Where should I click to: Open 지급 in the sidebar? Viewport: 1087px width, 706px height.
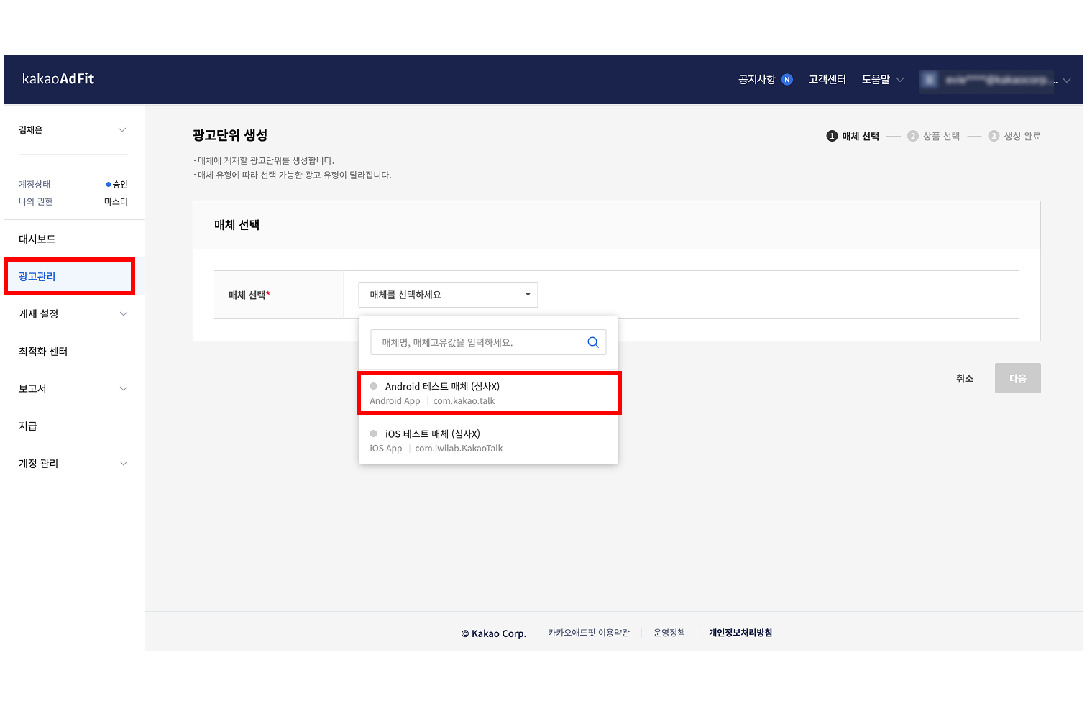28,426
